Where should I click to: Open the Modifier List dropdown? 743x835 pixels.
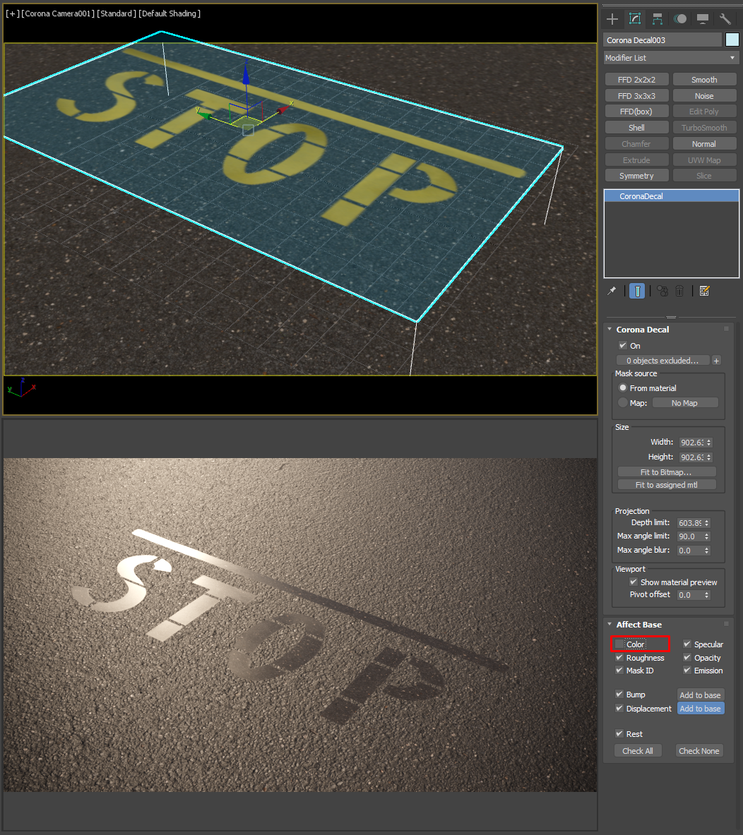coord(670,58)
